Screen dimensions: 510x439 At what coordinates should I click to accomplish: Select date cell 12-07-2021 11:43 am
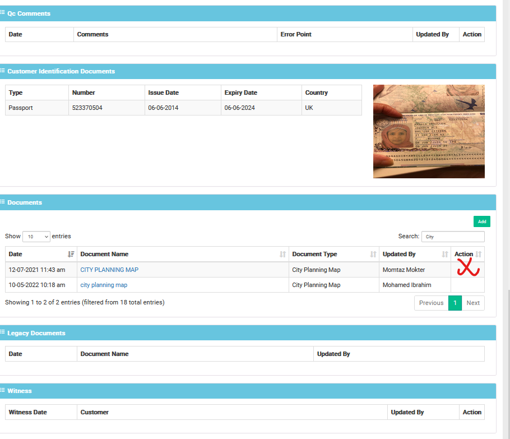pyautogui.click(x=41, y=270)
